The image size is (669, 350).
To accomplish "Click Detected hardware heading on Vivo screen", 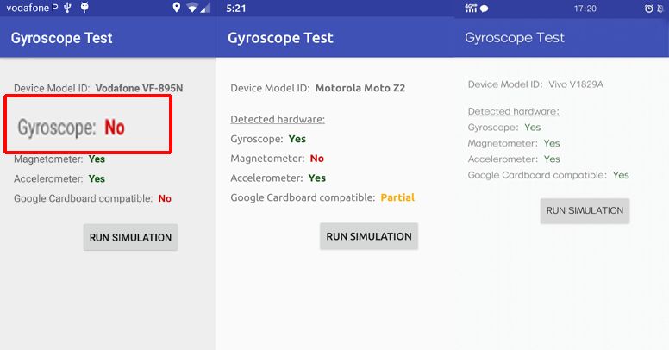I will pyautogui.click(x=513, y=111).
